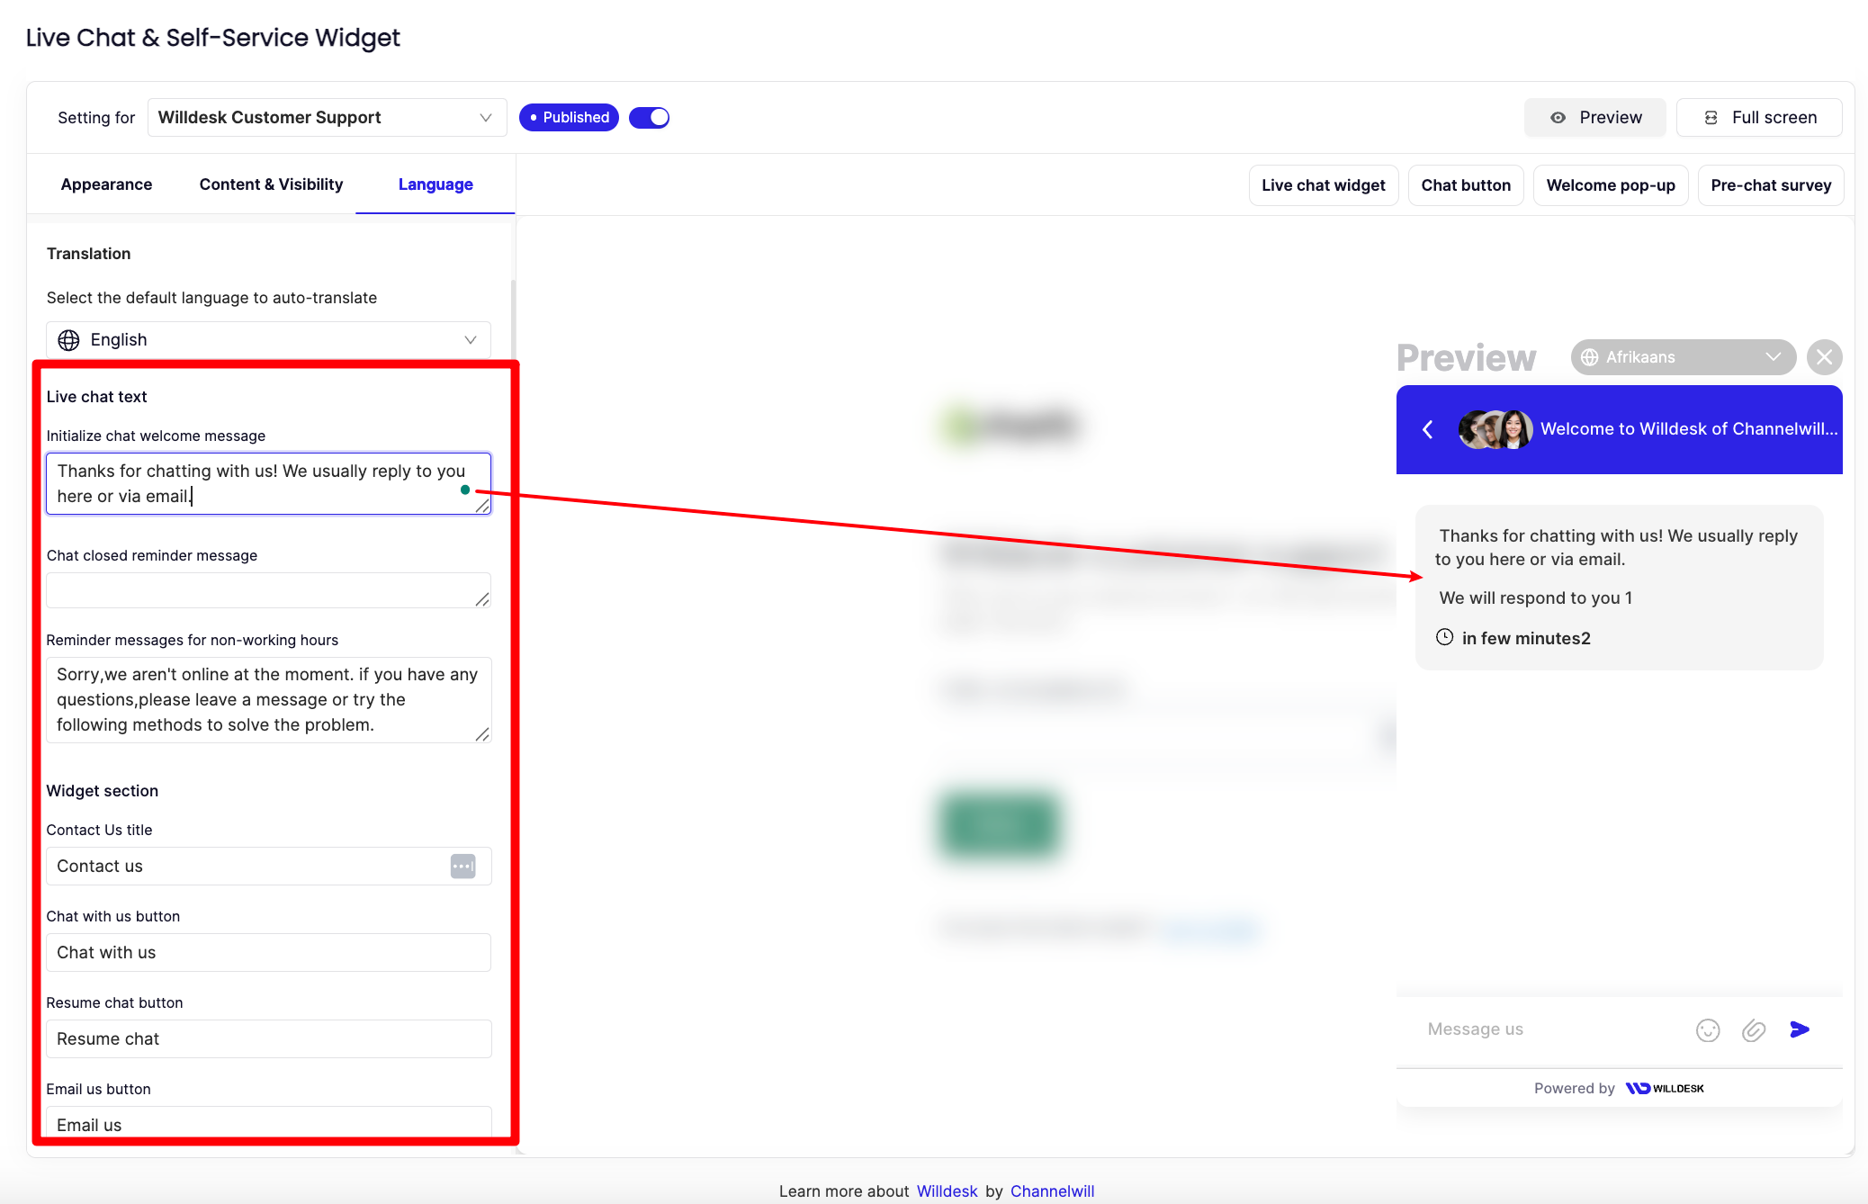Open the Willdesk Customer Support dropdown
Image resolution: width=1868 pixels, height=1204 pixels.
pos(328,118)
